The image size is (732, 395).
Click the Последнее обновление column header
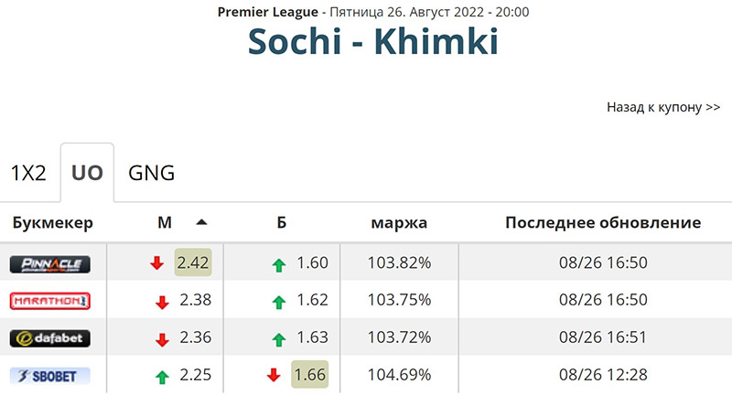(603, 222)
